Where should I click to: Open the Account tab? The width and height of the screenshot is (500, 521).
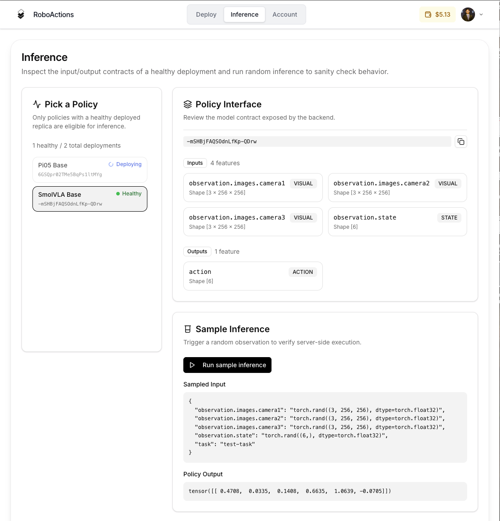pos(285,14)
